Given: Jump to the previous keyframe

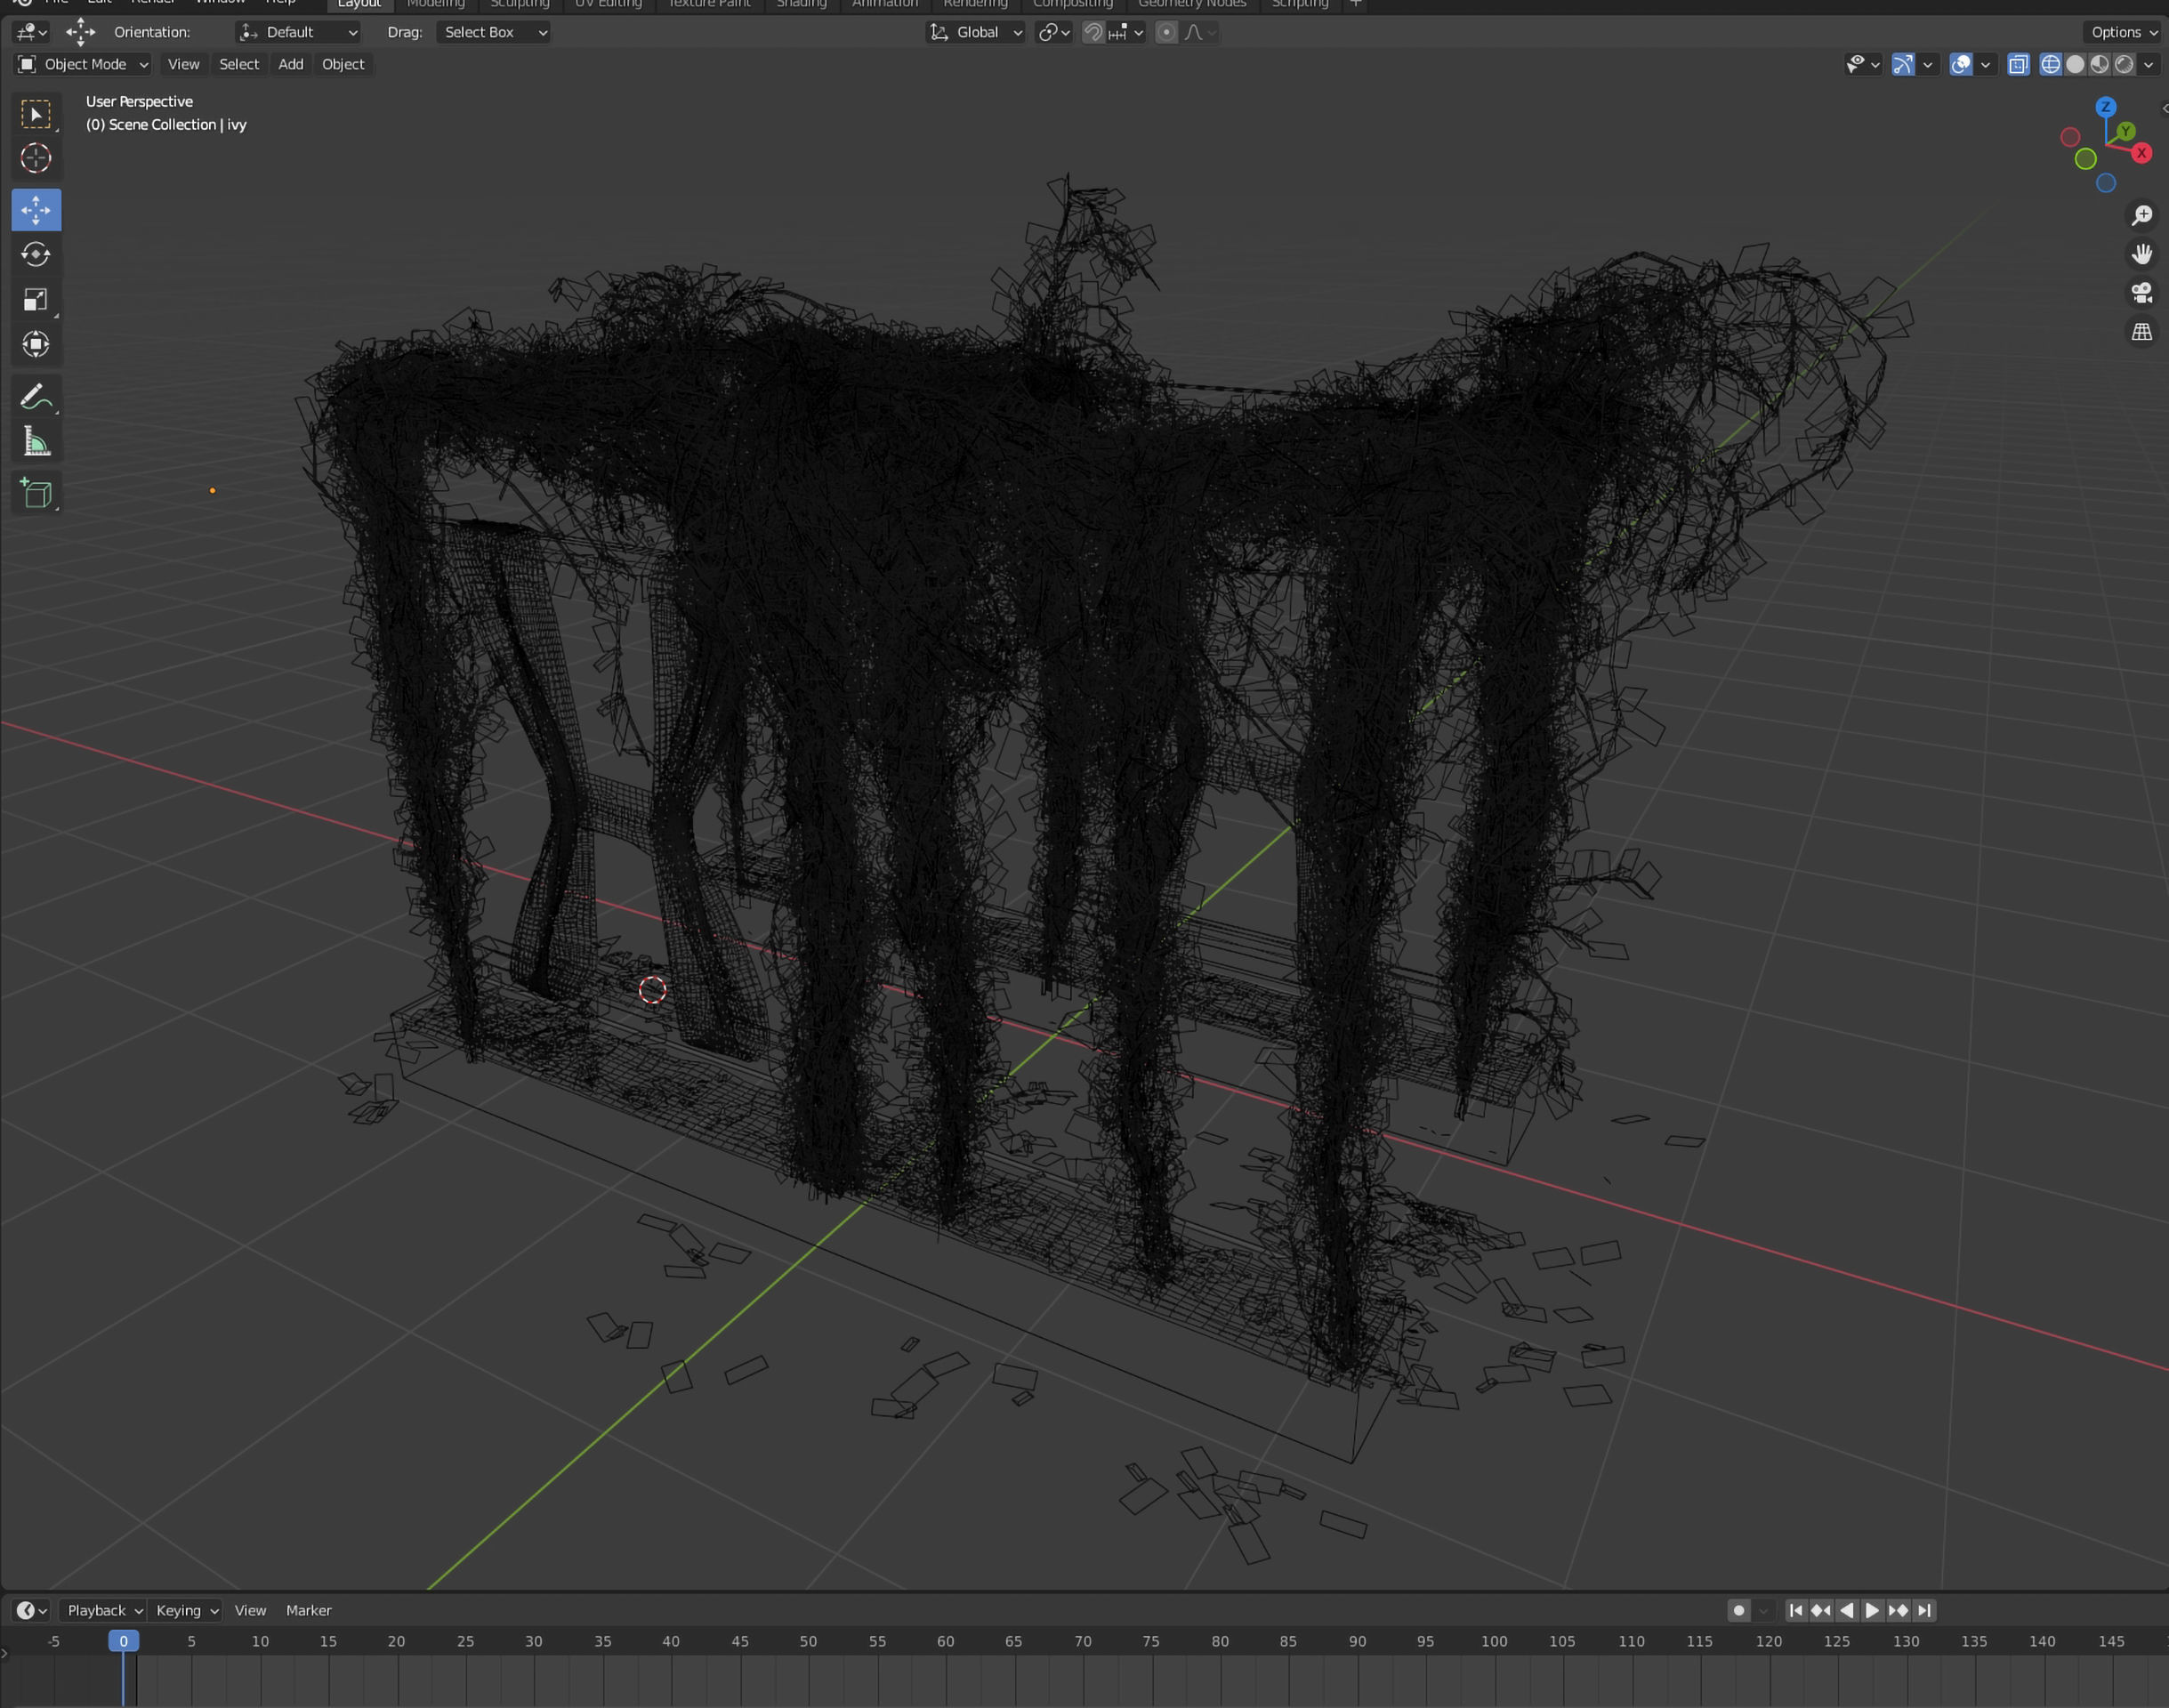Looking at the screenshot, I should (1821, 1610).
